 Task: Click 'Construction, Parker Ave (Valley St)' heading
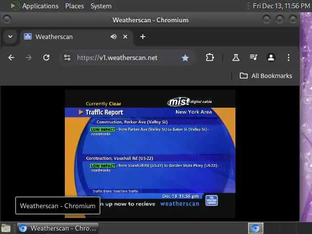coord(132,122)
